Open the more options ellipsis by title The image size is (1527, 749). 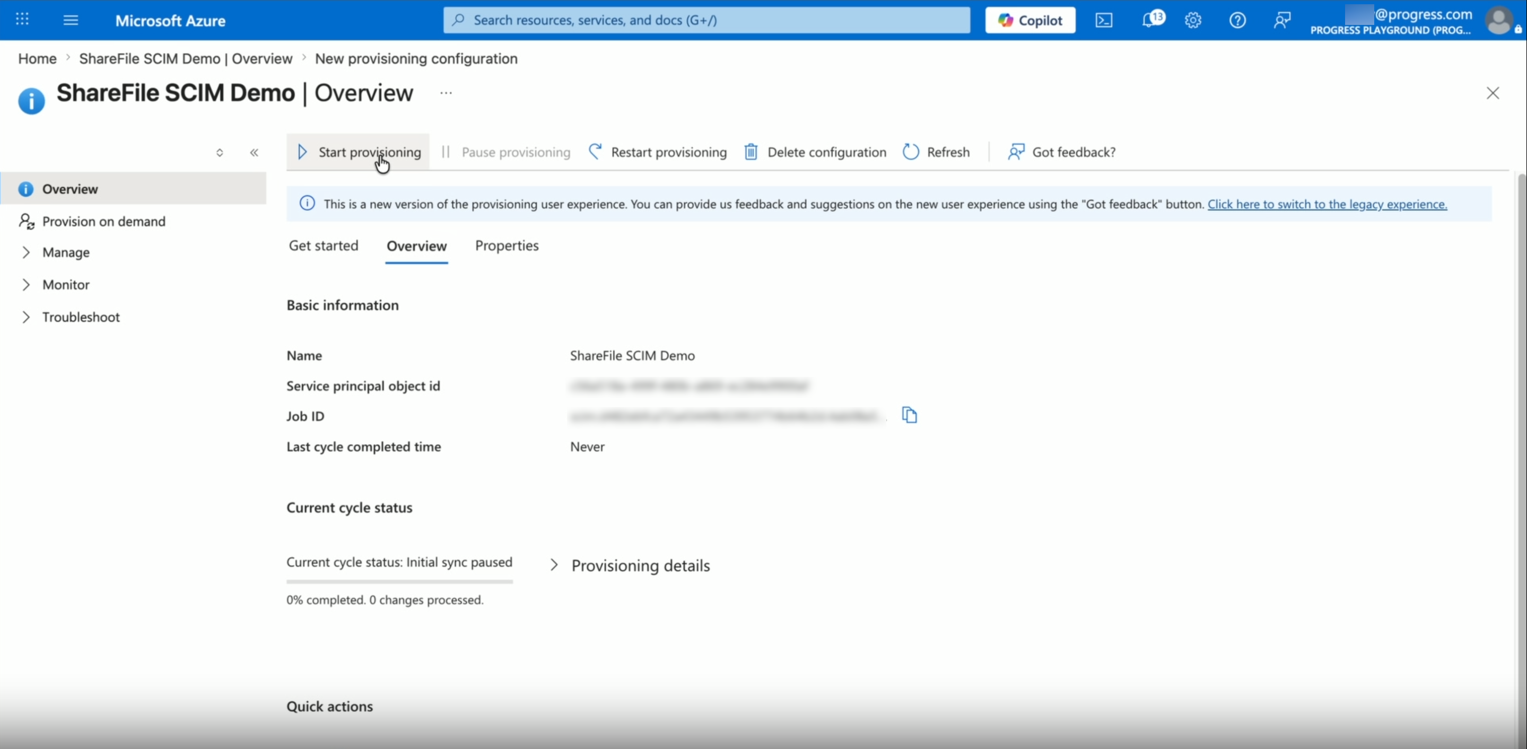[446, 93]
